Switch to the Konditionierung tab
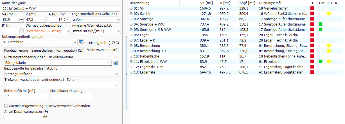345x124 pixels. click(x=16, y=50)
